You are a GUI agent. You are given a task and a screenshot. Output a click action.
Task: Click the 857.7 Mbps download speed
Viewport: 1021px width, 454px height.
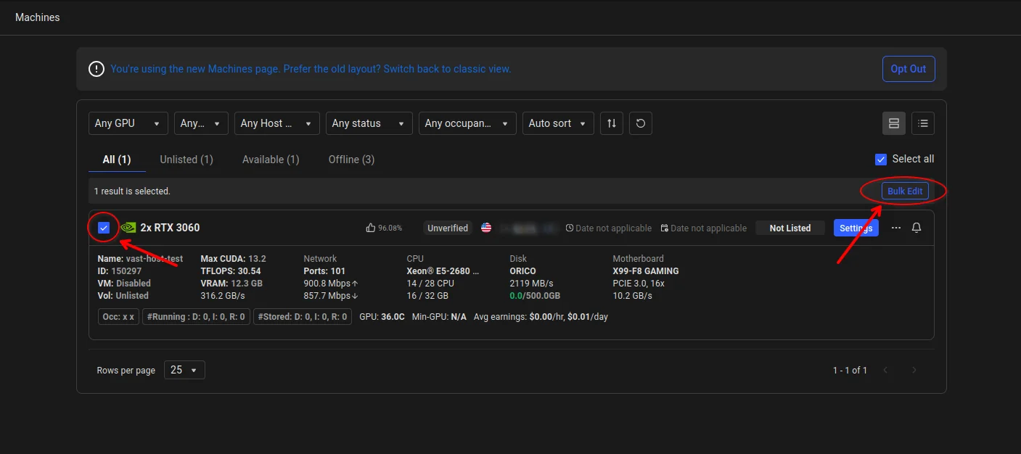point(331,295)
